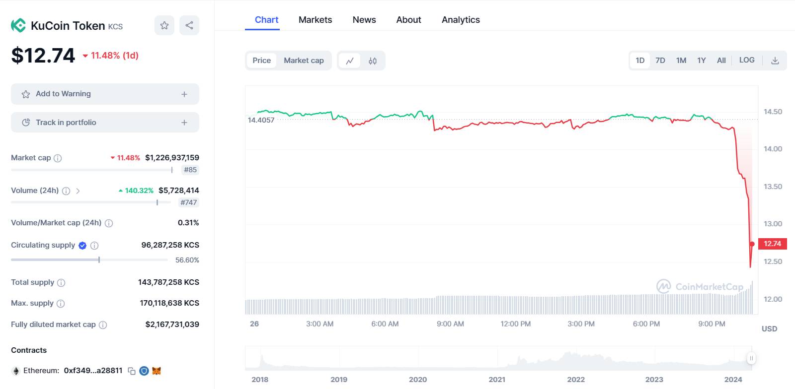Open the News tab
Screen dimensions: 795x389
[364, 20]
